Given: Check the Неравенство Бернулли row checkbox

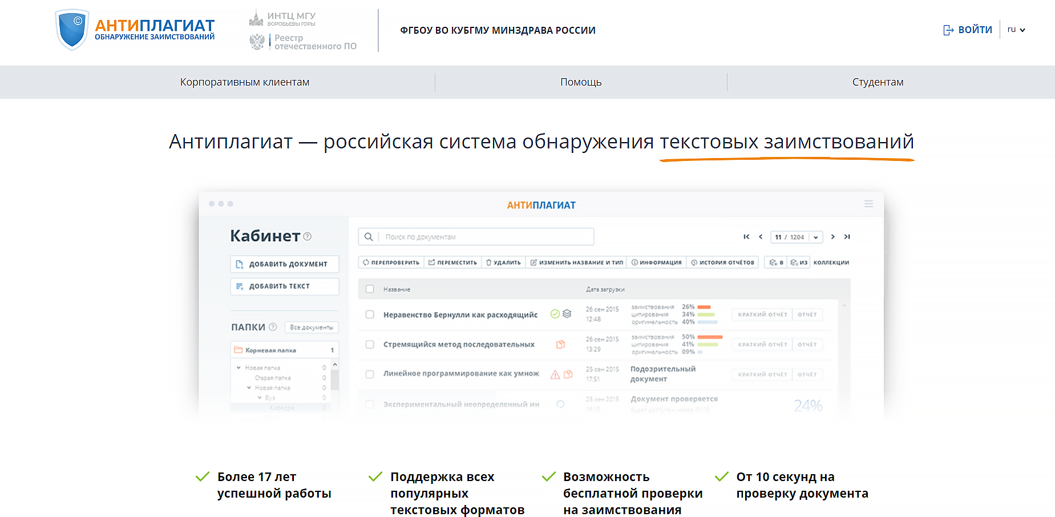Looking at the screenshot, I should [x=370, y=314].
